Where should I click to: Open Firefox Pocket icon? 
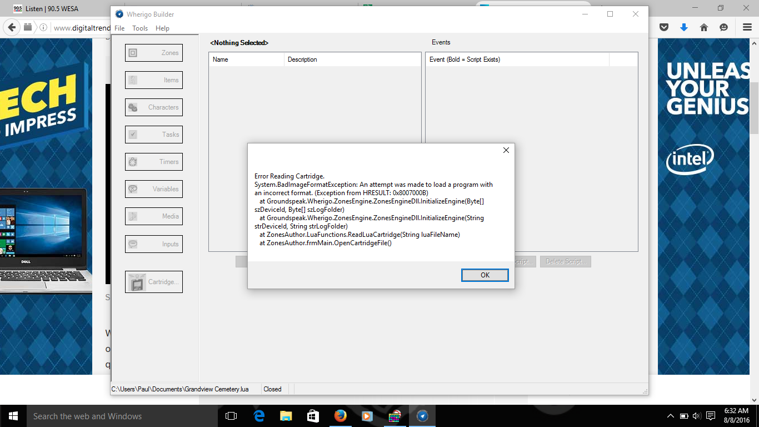click(x=663, y=27)
